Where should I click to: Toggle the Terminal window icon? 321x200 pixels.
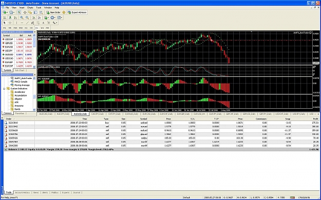point(35,12)
